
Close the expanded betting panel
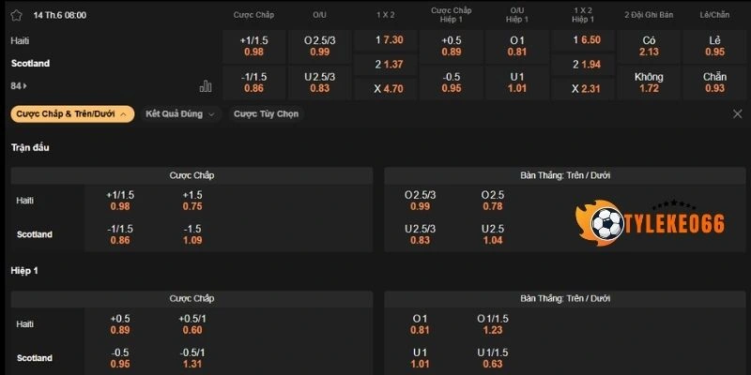click(737, 113)
